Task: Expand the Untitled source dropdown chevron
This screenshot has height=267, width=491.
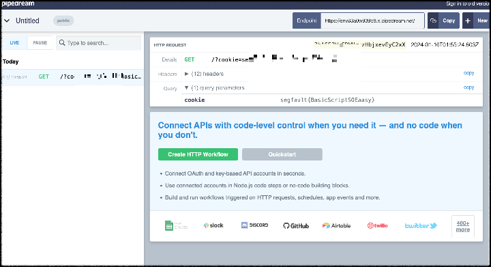Action: [7, 20]
